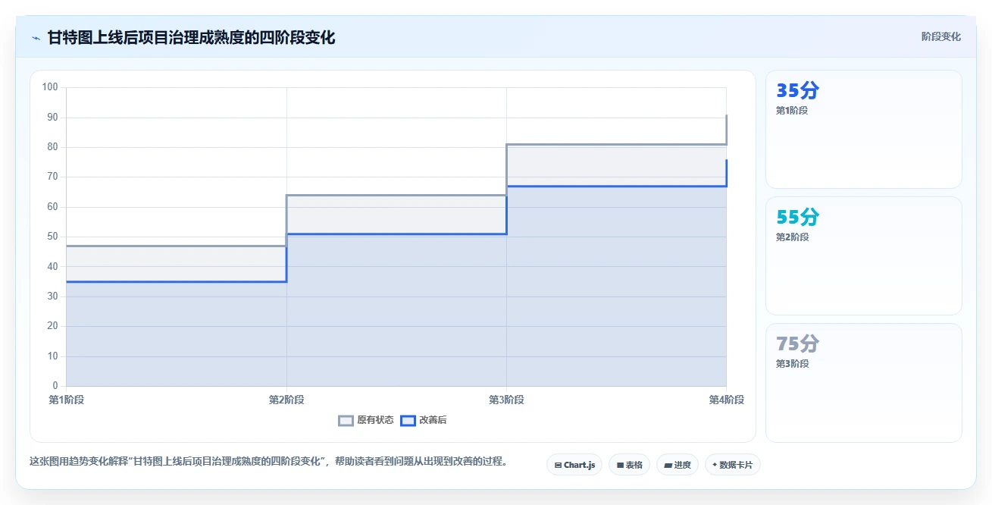Image resolution: width=992 pixels, height=505 pixels.
Task: Click the trend icon beside the header title
Action: [x=36, y=38]
